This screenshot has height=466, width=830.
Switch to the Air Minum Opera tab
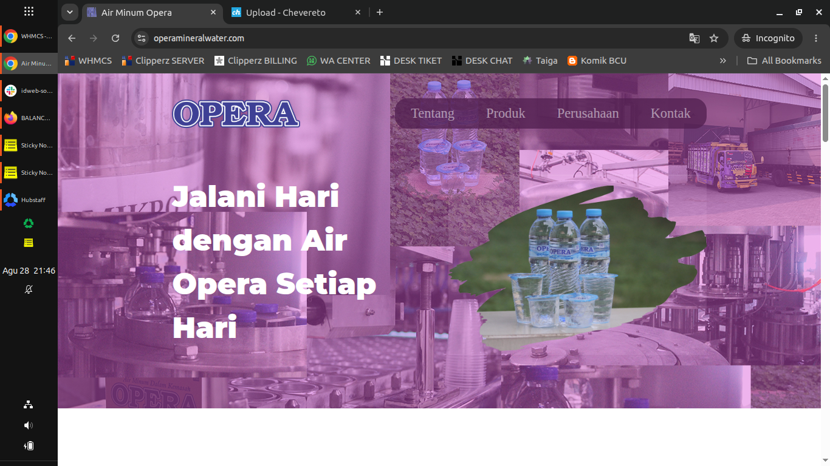coord(152,12)
